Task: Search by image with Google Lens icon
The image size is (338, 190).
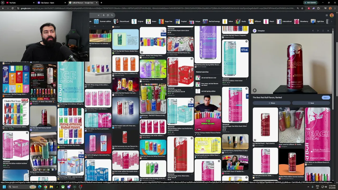Action: coord(108,15)
